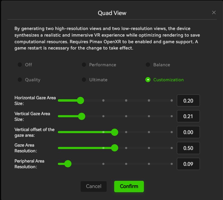Click the Vertical Gaze Area Size slider handle

(x=82, y=116)
